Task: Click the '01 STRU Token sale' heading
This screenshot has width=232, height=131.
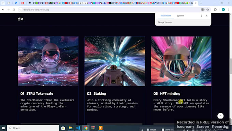Action: point(37,94)
